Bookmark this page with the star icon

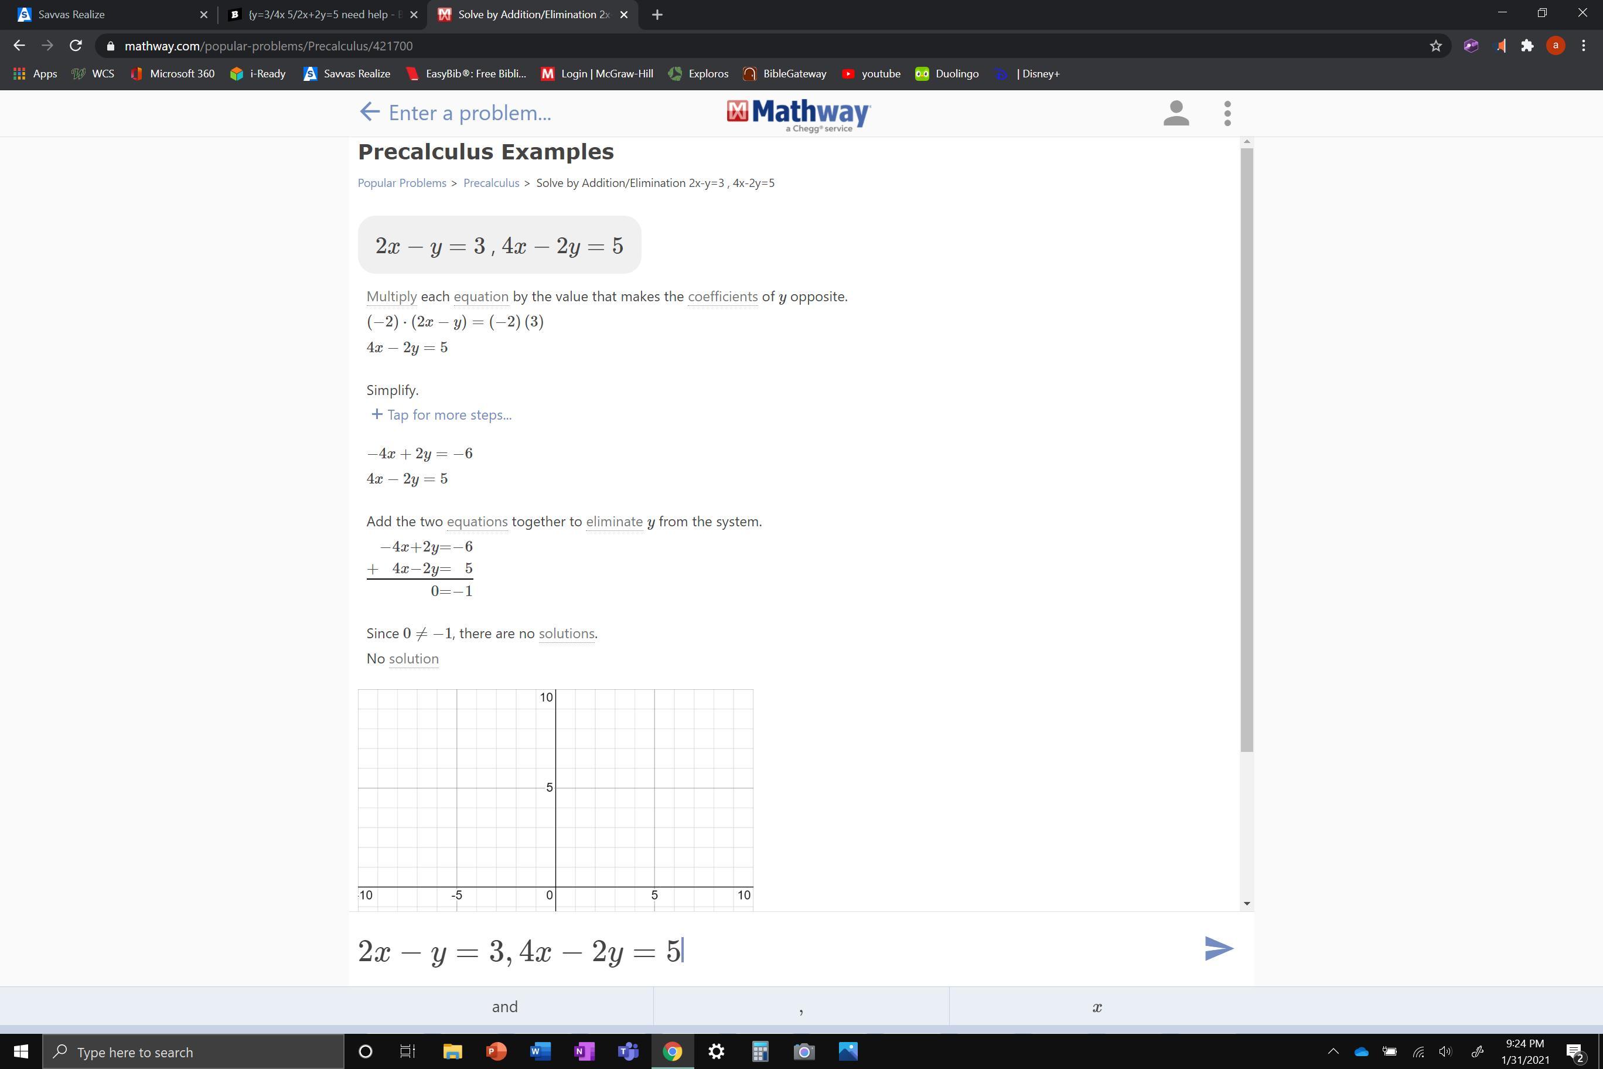click(x=1435, y=46)
